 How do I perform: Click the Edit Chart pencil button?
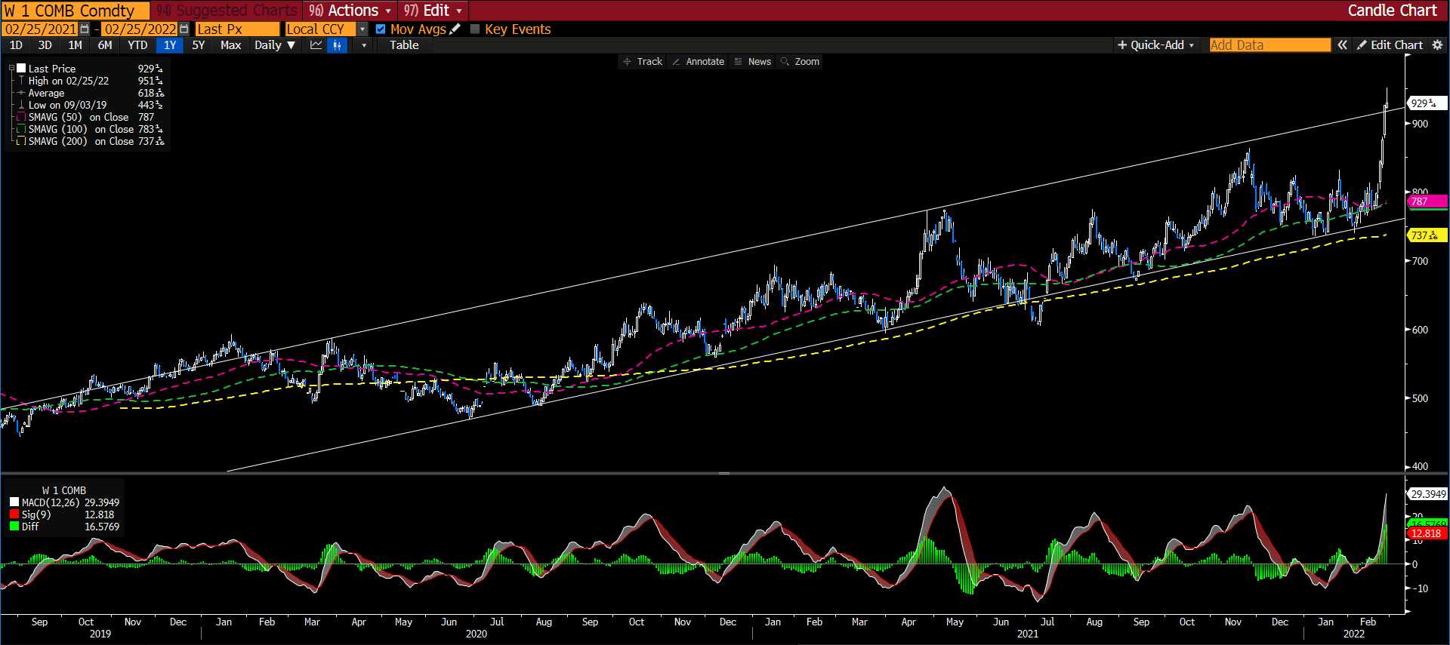[1390, 45]
